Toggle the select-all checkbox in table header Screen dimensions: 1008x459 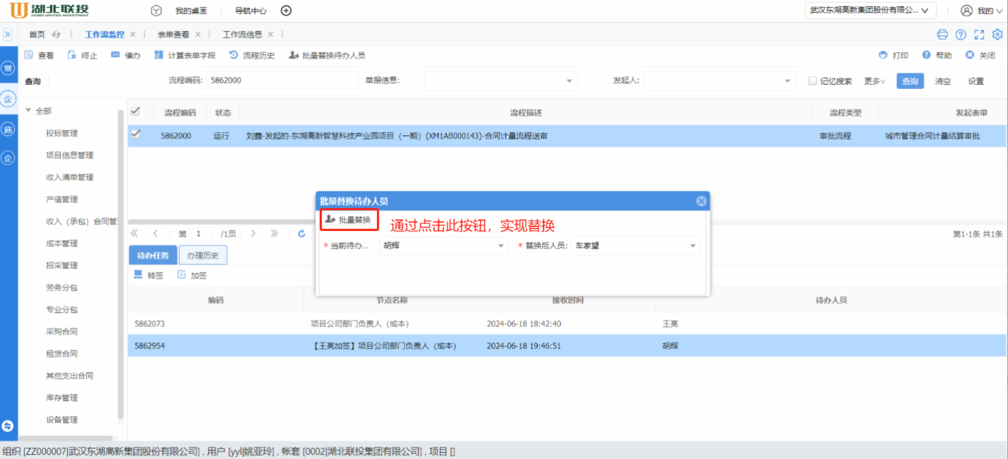[136, 112]
